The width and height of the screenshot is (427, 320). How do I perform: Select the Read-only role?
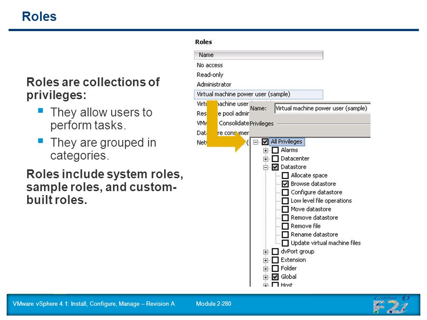[x=210, y=75]
